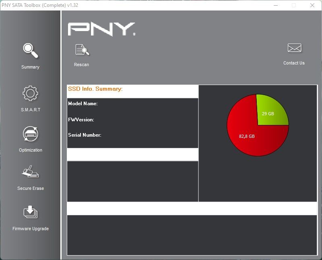Click the PNY SATA Toolbox title text
This screenshot has height=260, width=322.
(x=40, y=5)
